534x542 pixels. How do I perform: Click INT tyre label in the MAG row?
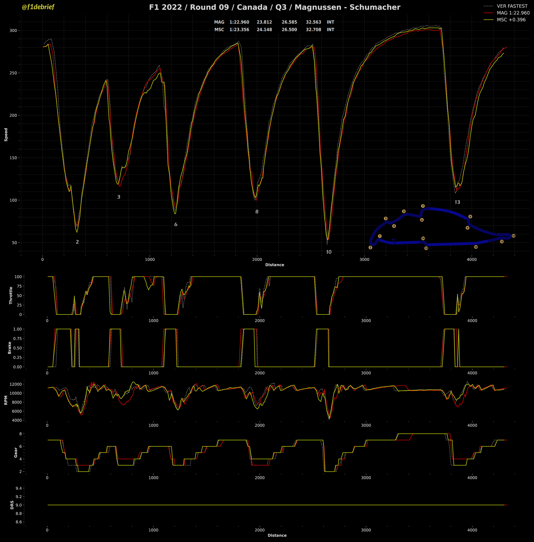[330, 22]
